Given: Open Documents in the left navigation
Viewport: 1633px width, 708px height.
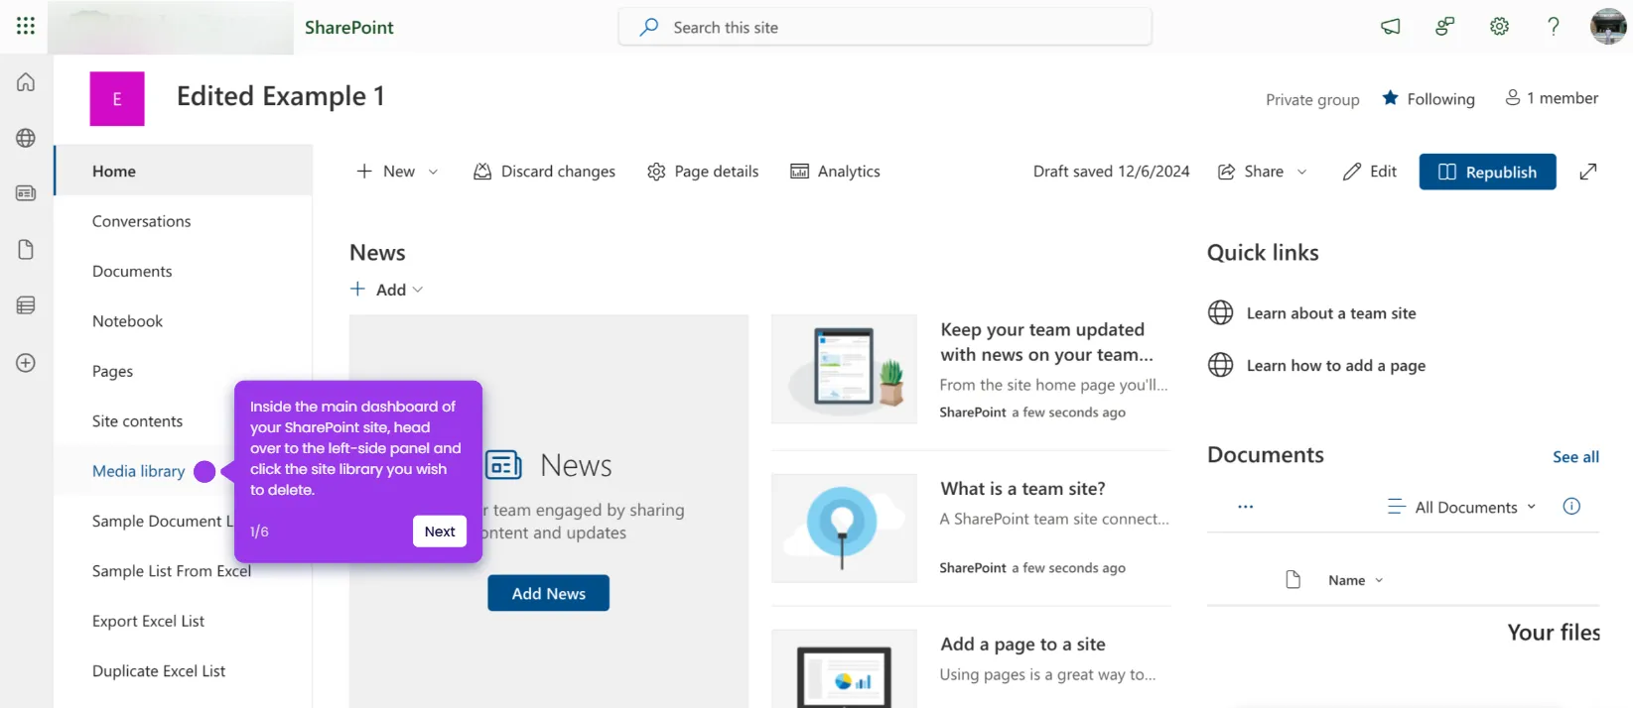Looking at the screenshot, I should (132, 272).
